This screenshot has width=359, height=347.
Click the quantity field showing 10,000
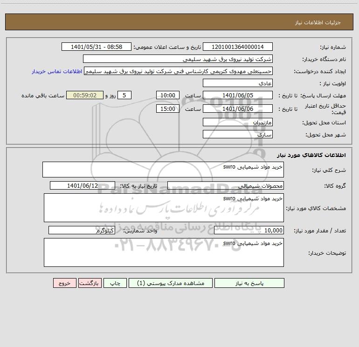pyautogui.click(x=249, y=230)
